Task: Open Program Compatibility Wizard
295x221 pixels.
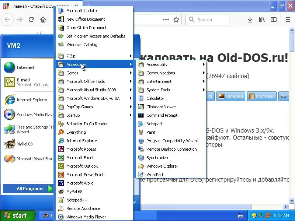Action: (x=171, y=141)
